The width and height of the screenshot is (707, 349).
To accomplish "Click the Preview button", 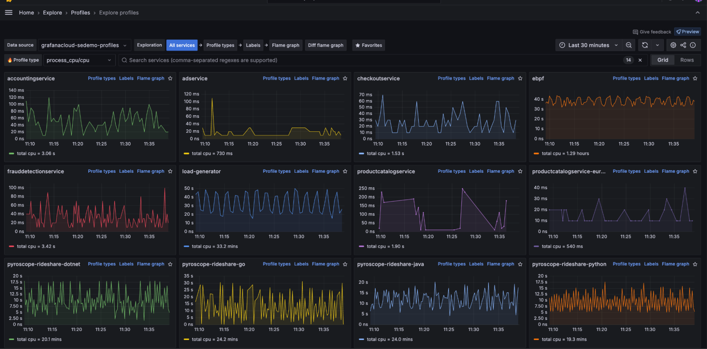I will pos(687,31).
